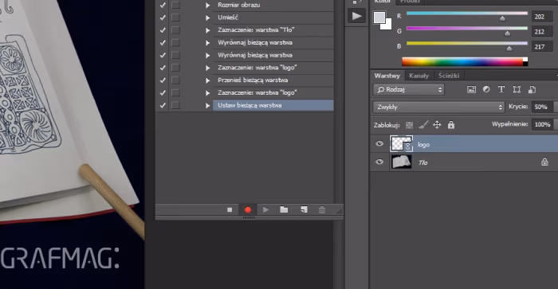
Task: Hide the logo layer
Action: click(x=379, y=143)
